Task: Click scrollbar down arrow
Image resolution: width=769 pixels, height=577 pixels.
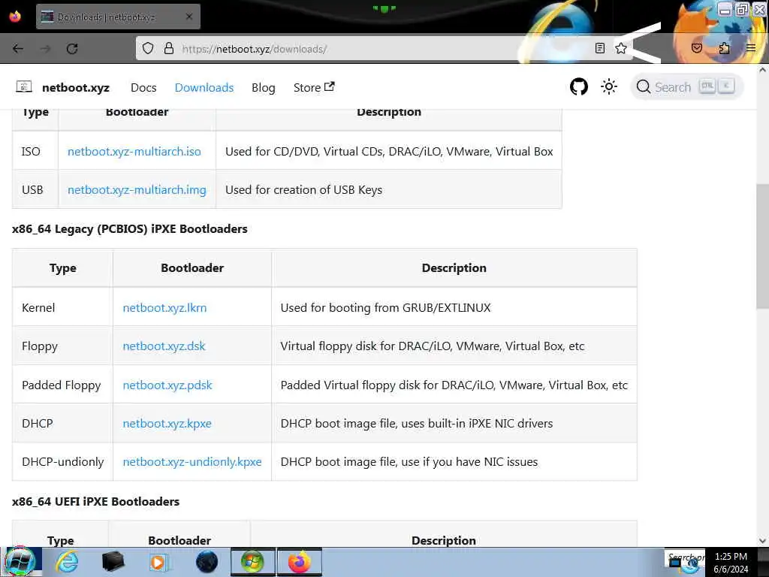Action: [762, 541]
